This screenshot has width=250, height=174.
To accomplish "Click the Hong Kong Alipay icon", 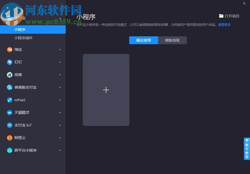I will [x=10, y=87].
